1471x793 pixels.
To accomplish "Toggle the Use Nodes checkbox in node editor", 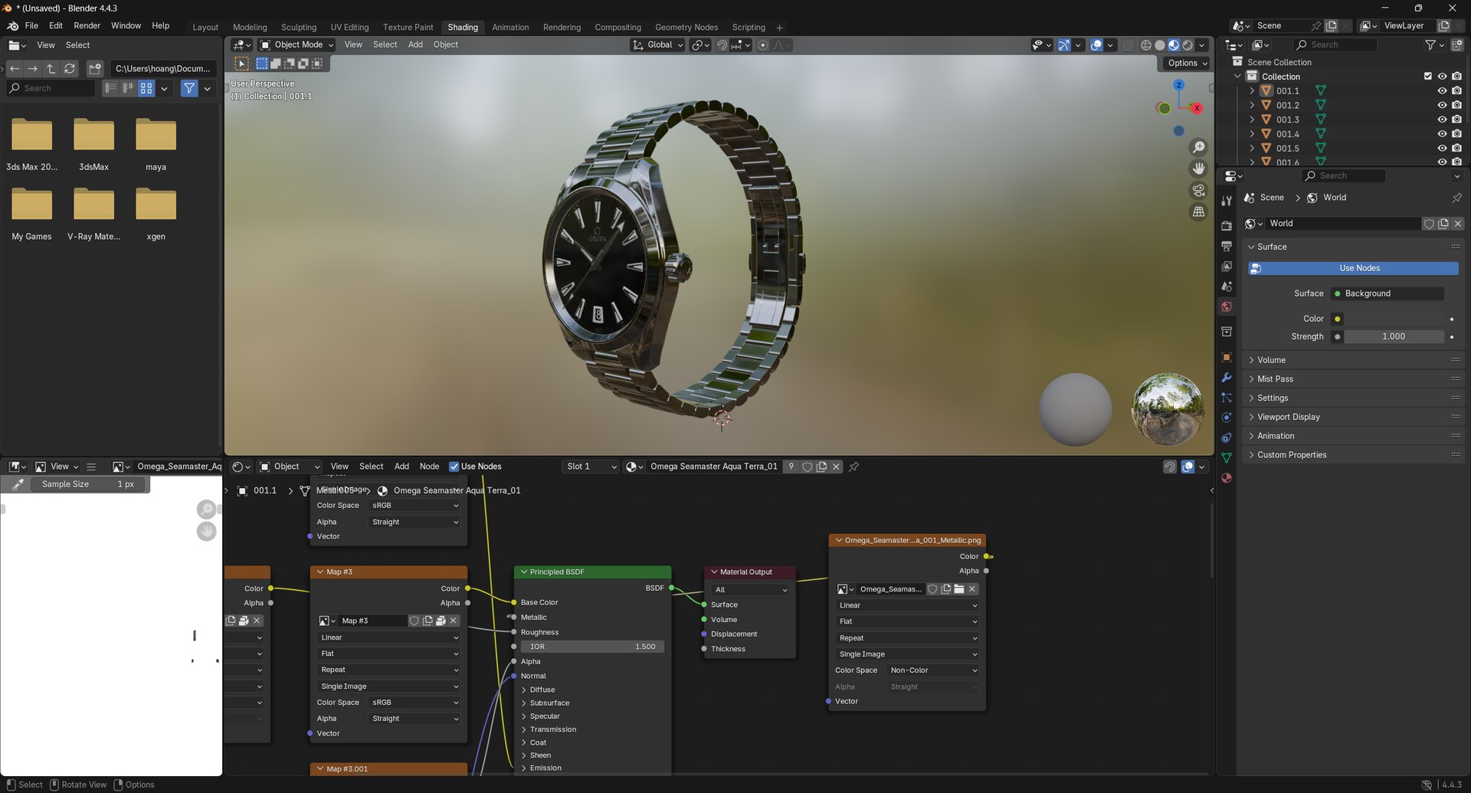I will pos(454,467).
